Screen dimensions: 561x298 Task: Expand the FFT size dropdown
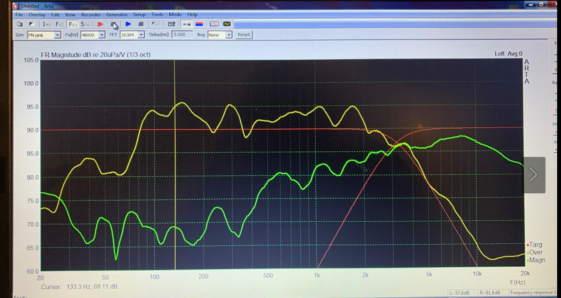coord(141,35)
